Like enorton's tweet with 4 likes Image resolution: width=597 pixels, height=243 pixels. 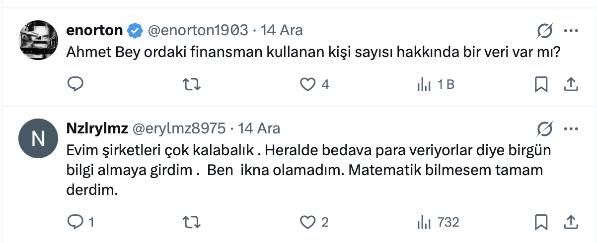[308, 85]
